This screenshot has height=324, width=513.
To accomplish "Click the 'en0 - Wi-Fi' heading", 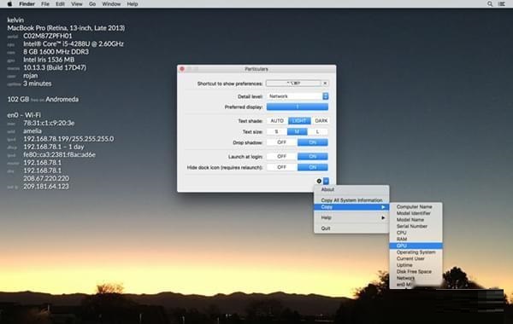I will click(24, 115).
